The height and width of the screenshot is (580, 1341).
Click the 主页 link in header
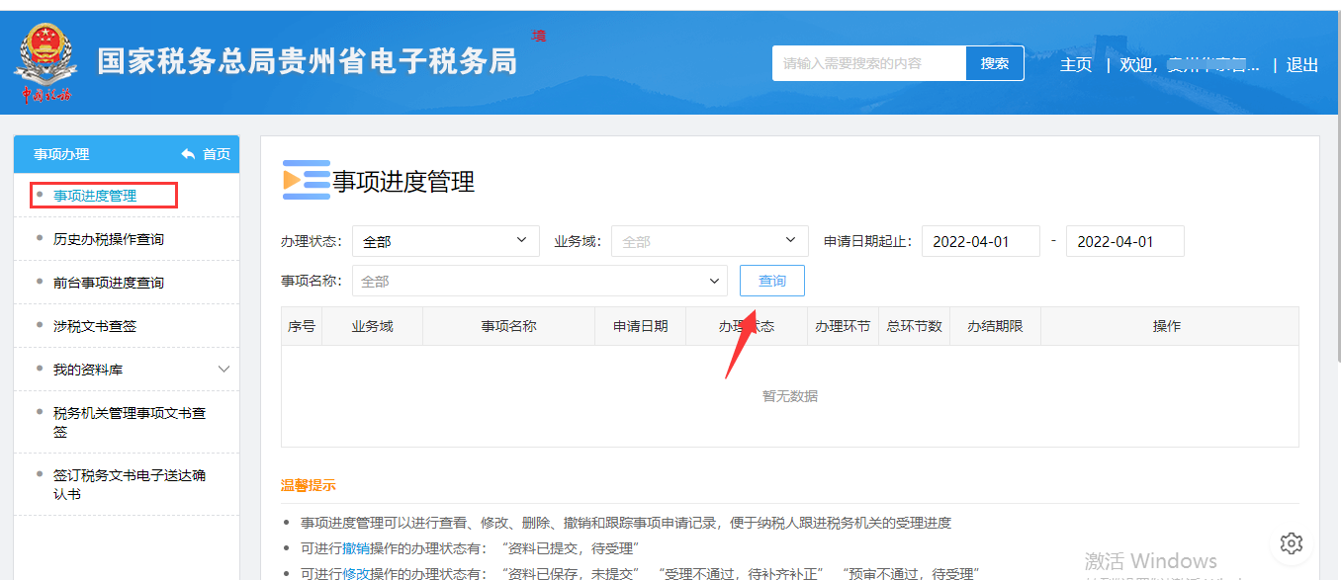1075,64
